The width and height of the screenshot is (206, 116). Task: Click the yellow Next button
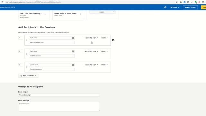click(x=203, y=7)
